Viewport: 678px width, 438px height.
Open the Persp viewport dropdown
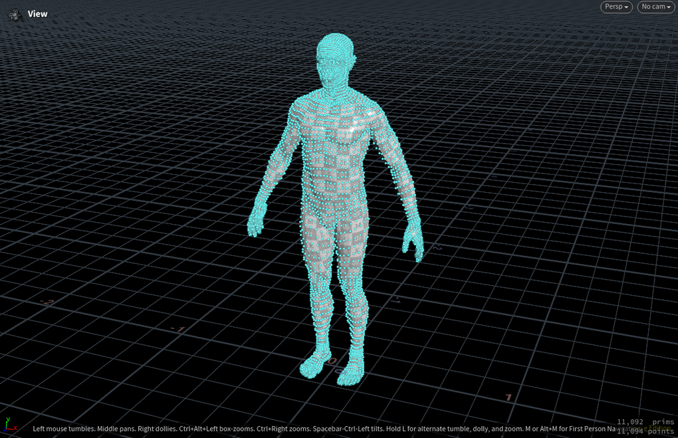(617, 7)
